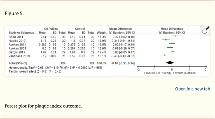Image resolution: width=215 pixels, height=119 pixels.
Task: Select the 'Forest plot for plaque index outcome' caption
Action: [x=43, y=106]
